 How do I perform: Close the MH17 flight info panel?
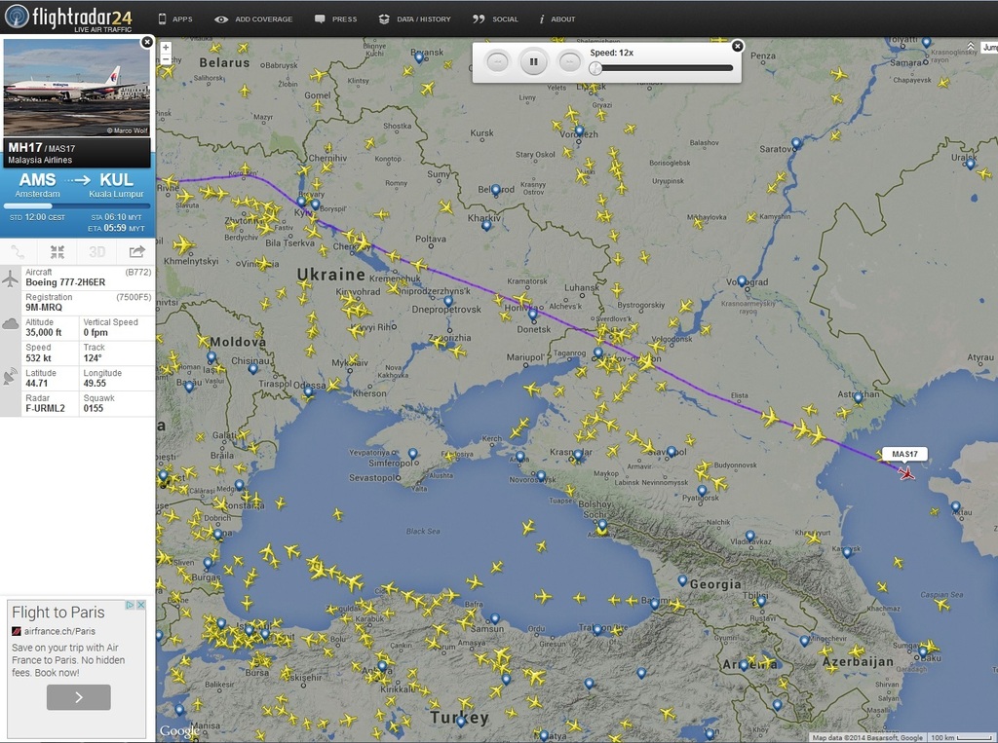coord(147,42)
